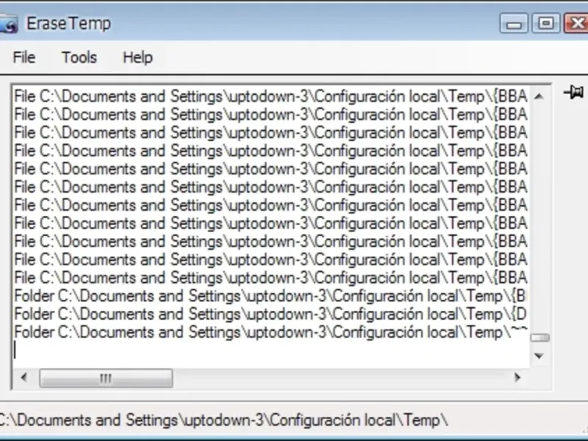Click the EraseTemp title bar text
Viewport: 588px width, 441px height.
[68, 24]
